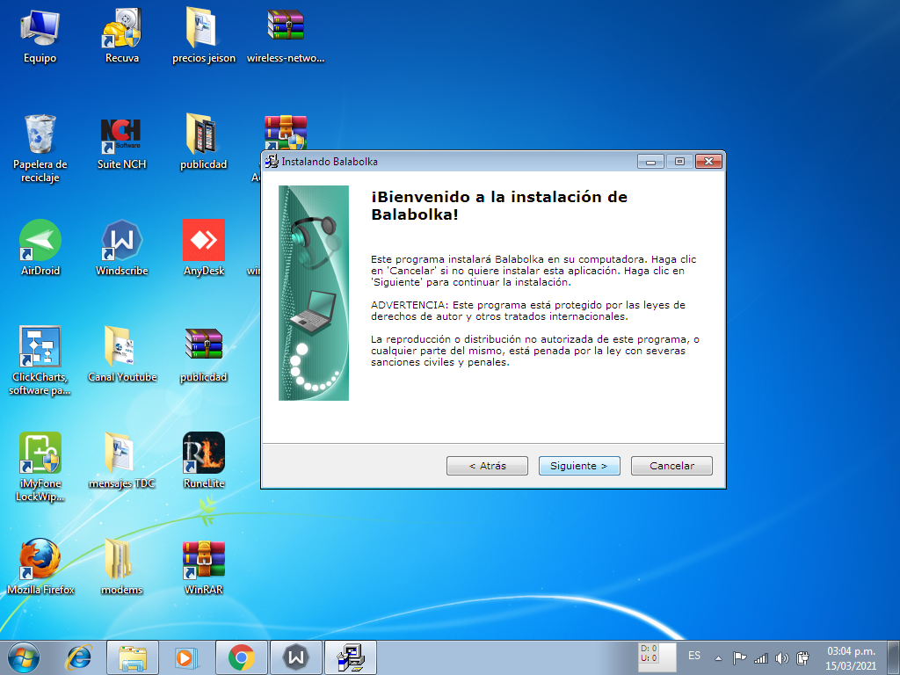Select the WinRAR desktop shortcut
This screenshot has width=900, height=675.
tap(204, 567)
